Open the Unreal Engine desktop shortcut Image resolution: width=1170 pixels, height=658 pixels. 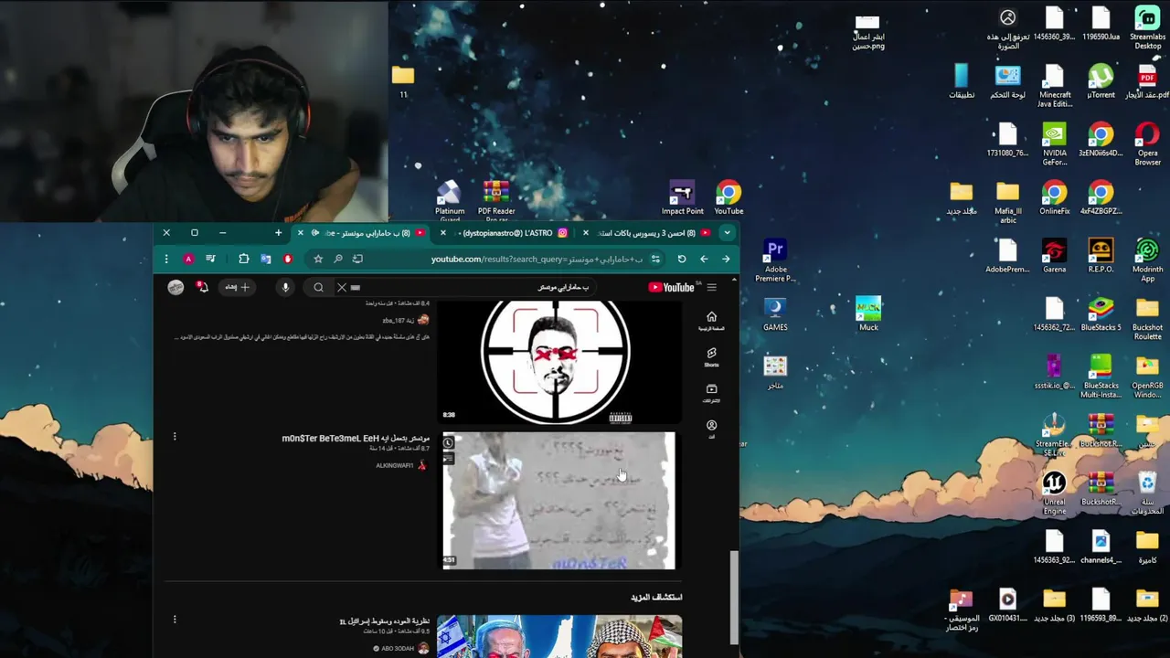(x=1054, y=493)
